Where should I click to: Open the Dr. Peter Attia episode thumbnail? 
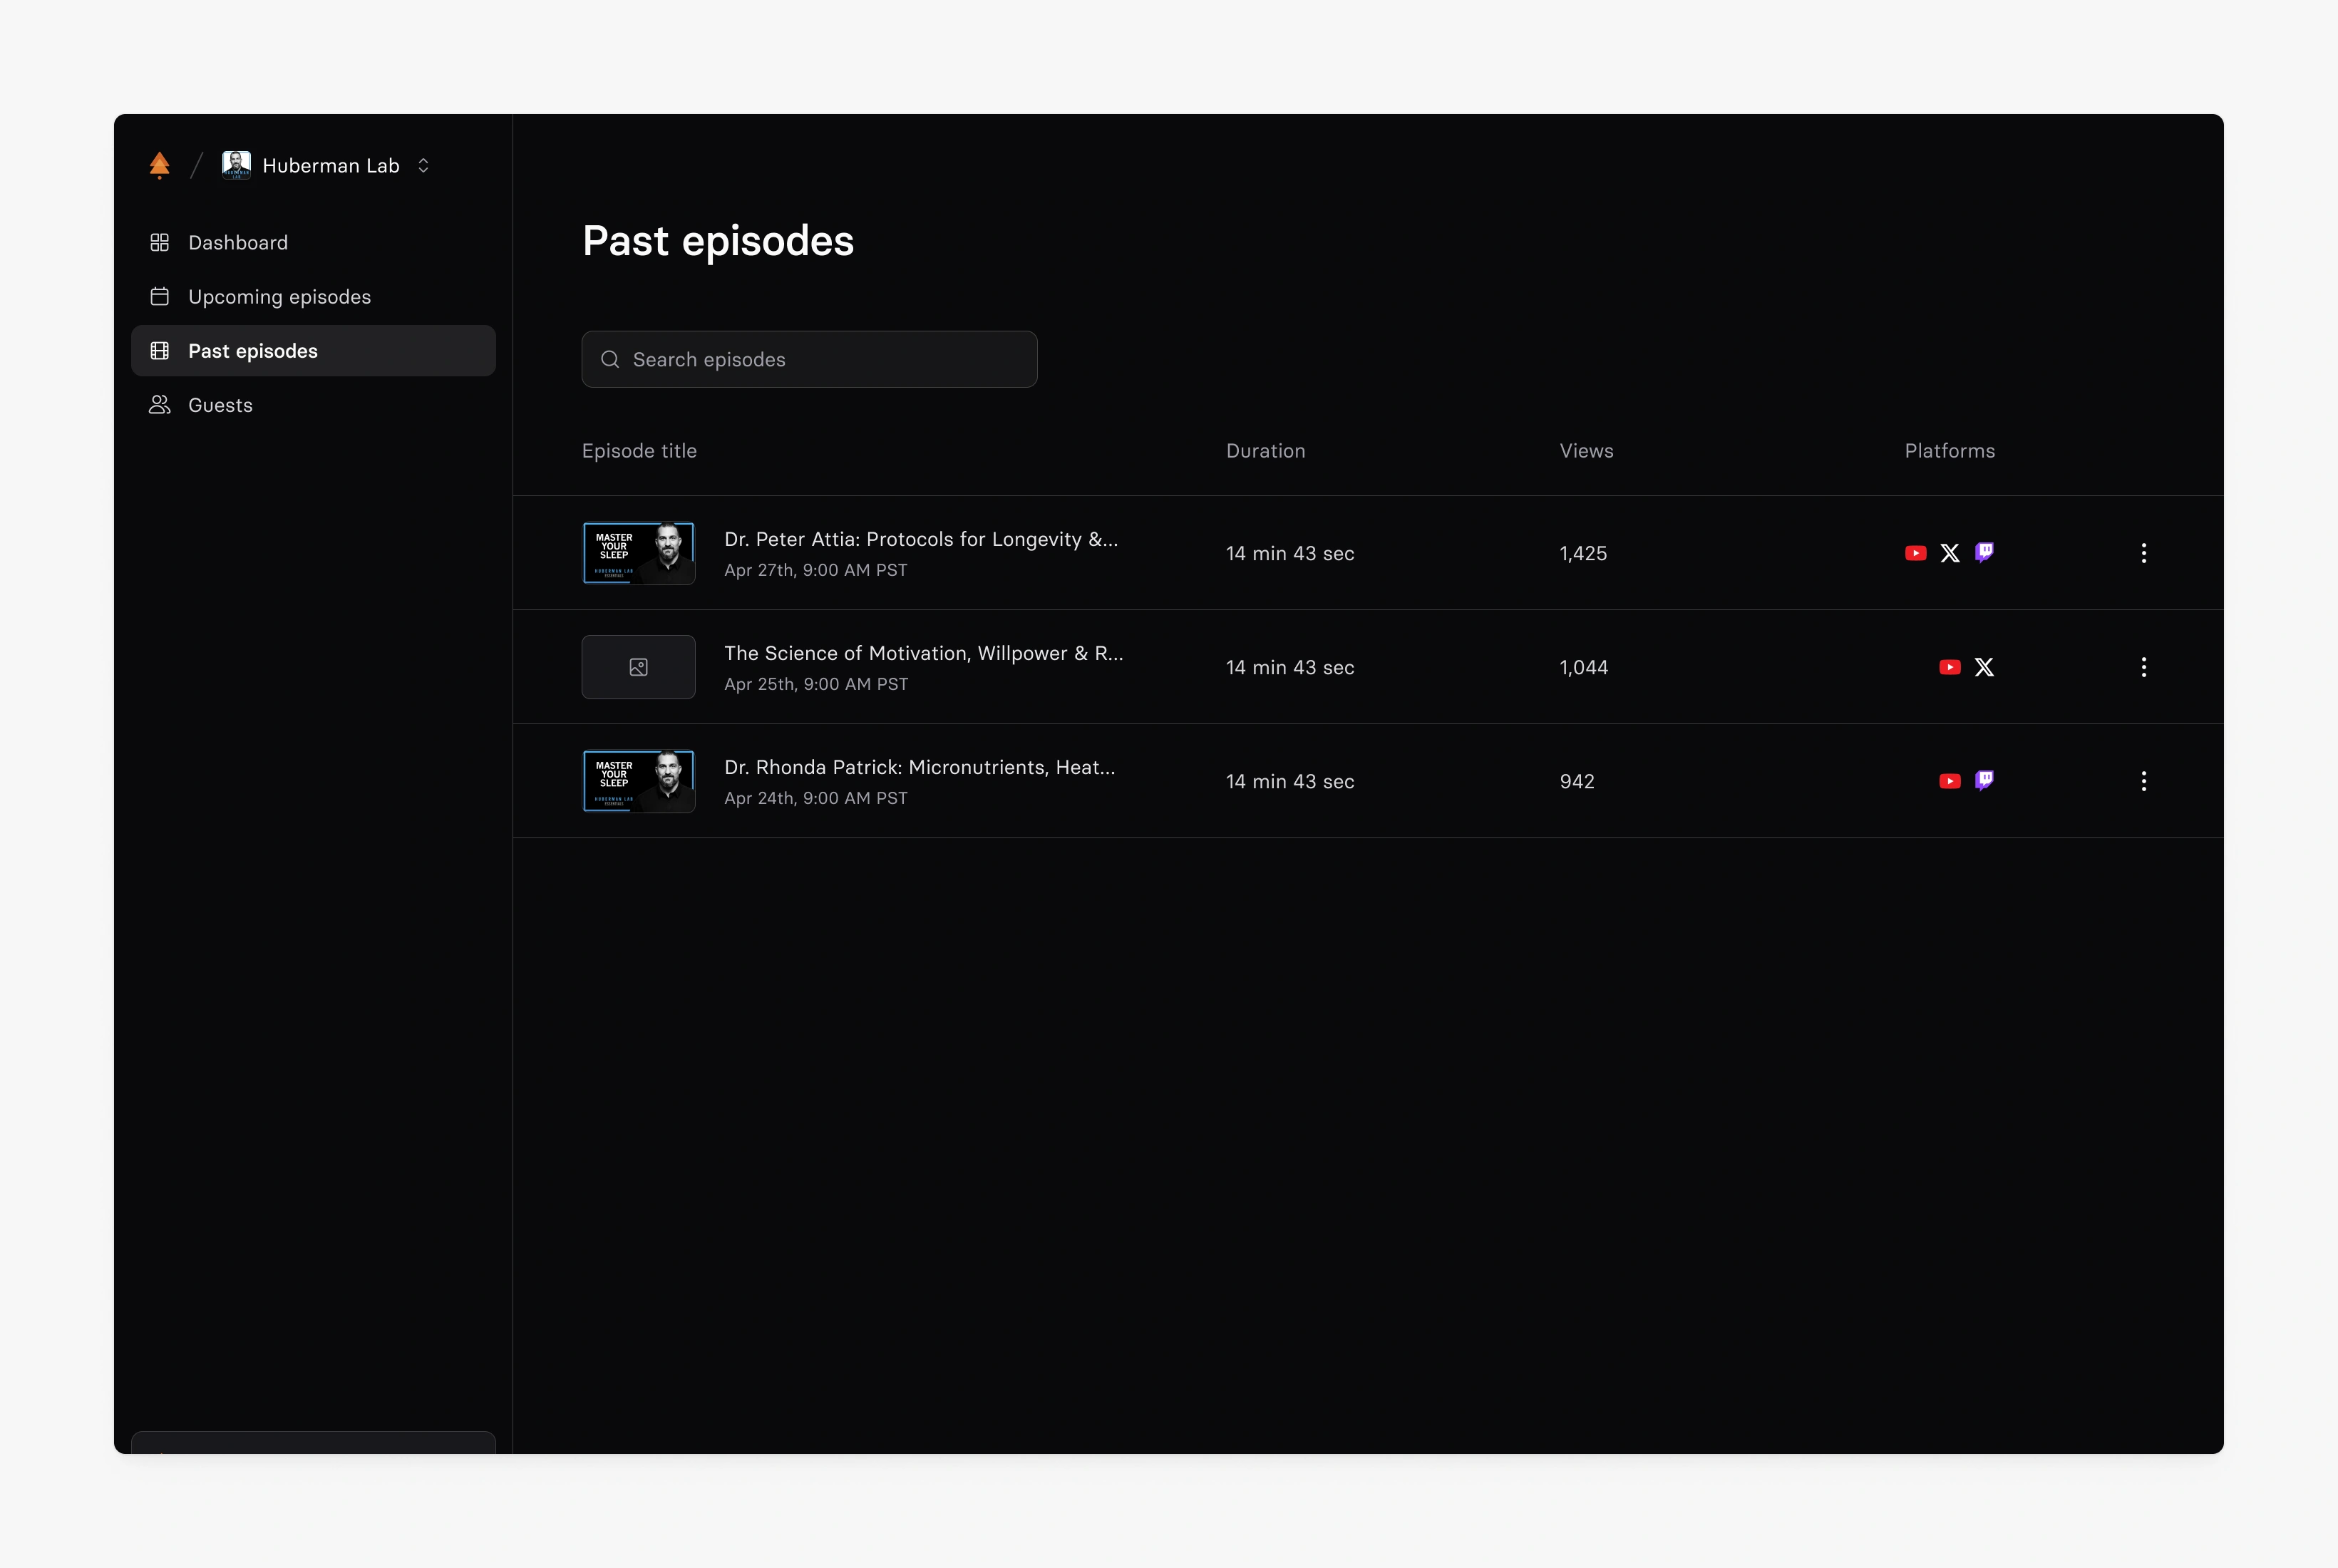coord(638,553)
